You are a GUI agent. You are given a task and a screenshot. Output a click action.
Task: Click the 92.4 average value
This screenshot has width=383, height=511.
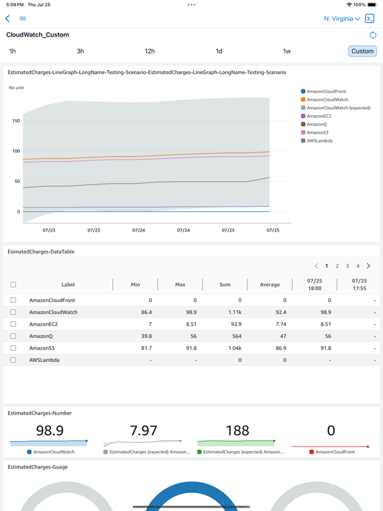281,312
